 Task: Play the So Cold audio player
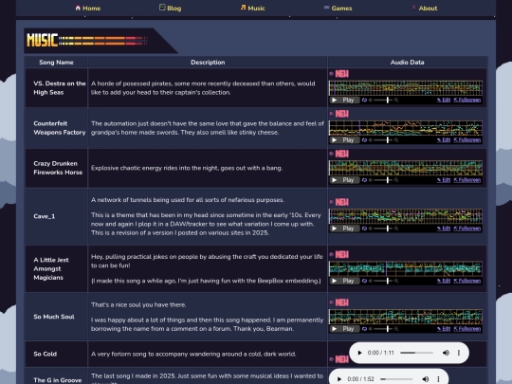point(359,353)
